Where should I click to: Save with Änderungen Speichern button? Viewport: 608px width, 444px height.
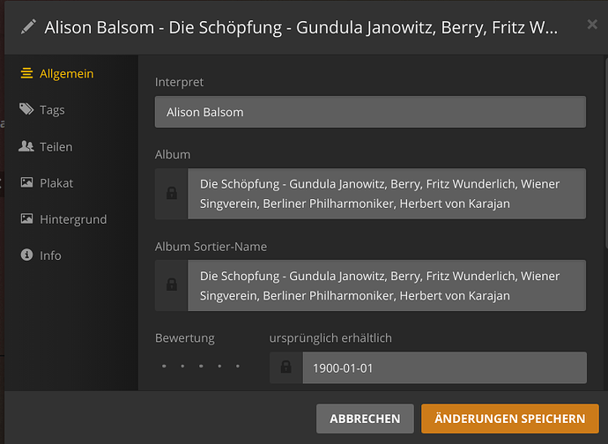509,418
